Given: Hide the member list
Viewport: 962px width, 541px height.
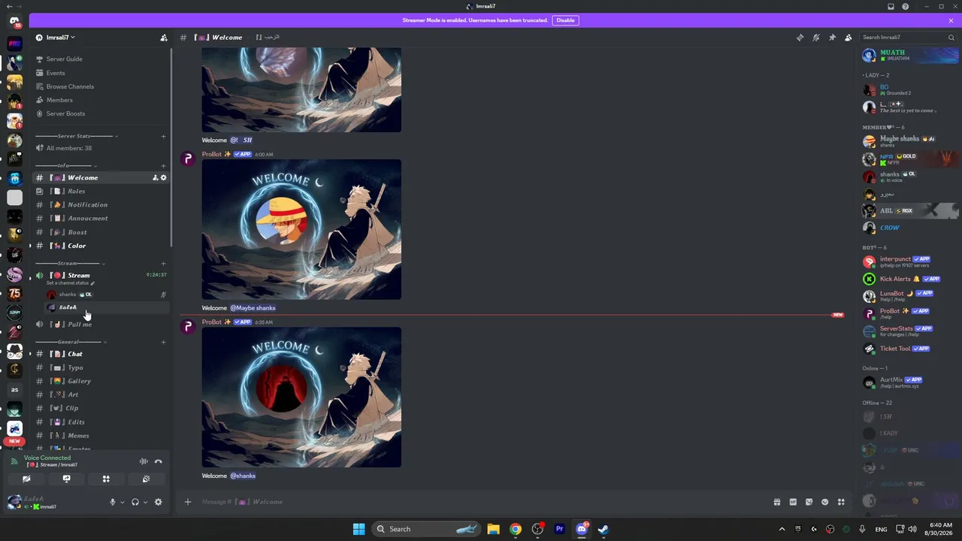Looking at the screenshot, I should [x=849, y=38].
